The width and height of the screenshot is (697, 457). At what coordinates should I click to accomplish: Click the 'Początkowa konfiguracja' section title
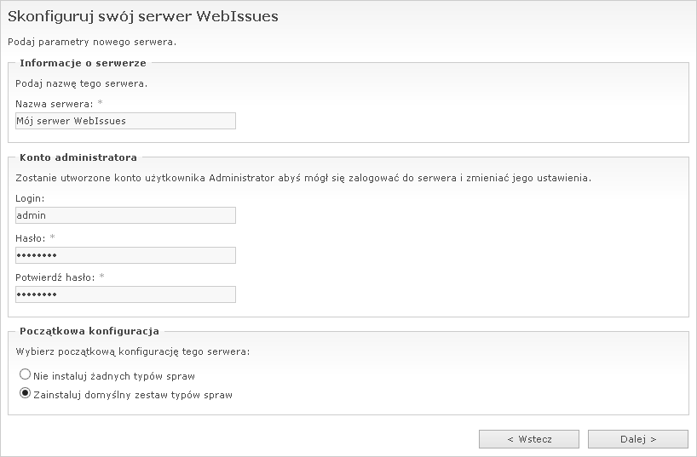point(89,331)
